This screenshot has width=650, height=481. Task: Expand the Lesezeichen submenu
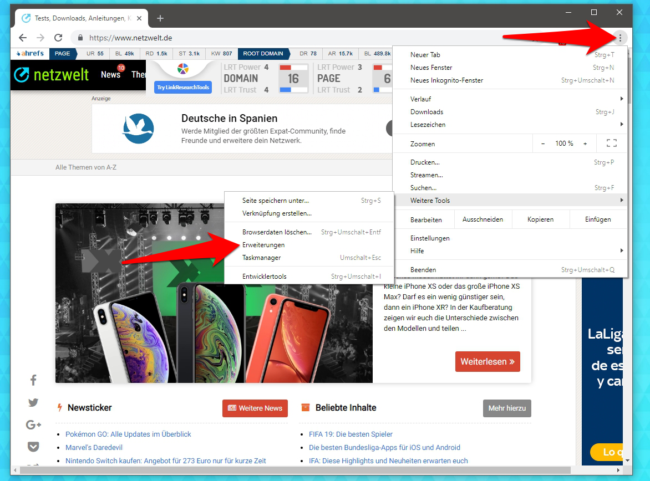coord(510,125)
